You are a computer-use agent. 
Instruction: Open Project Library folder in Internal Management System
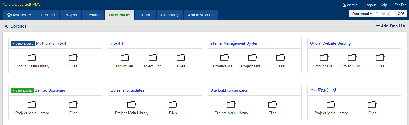[252, 61]
